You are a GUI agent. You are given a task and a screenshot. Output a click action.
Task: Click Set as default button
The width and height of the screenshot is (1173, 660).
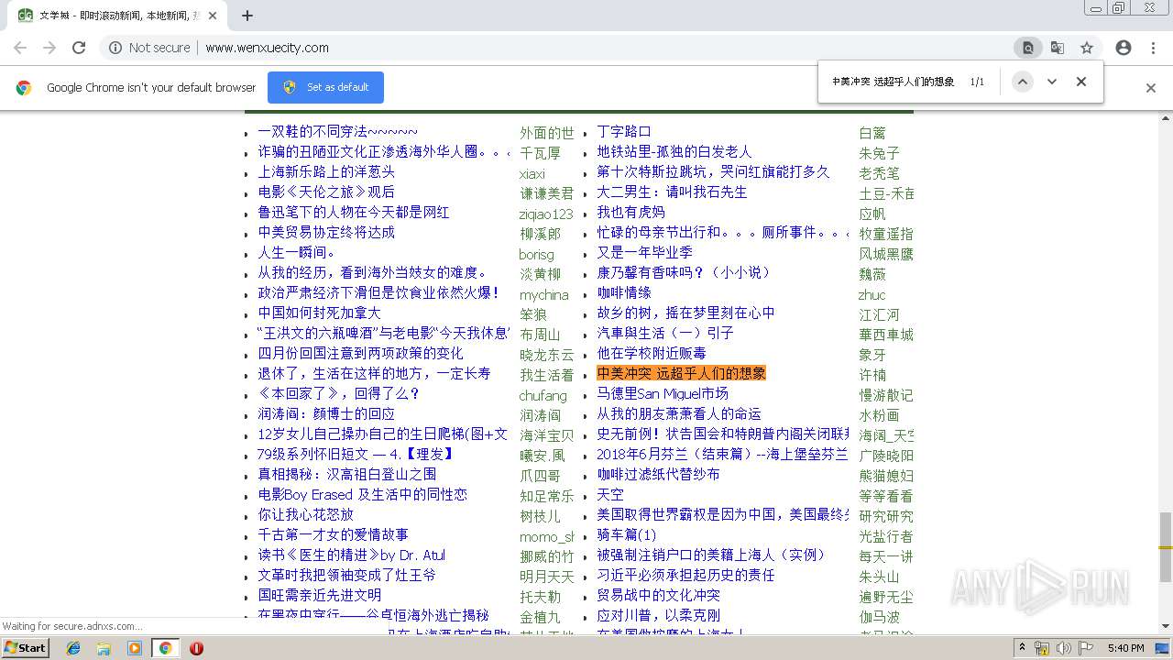pyautogui.click(x=325, y=87)
